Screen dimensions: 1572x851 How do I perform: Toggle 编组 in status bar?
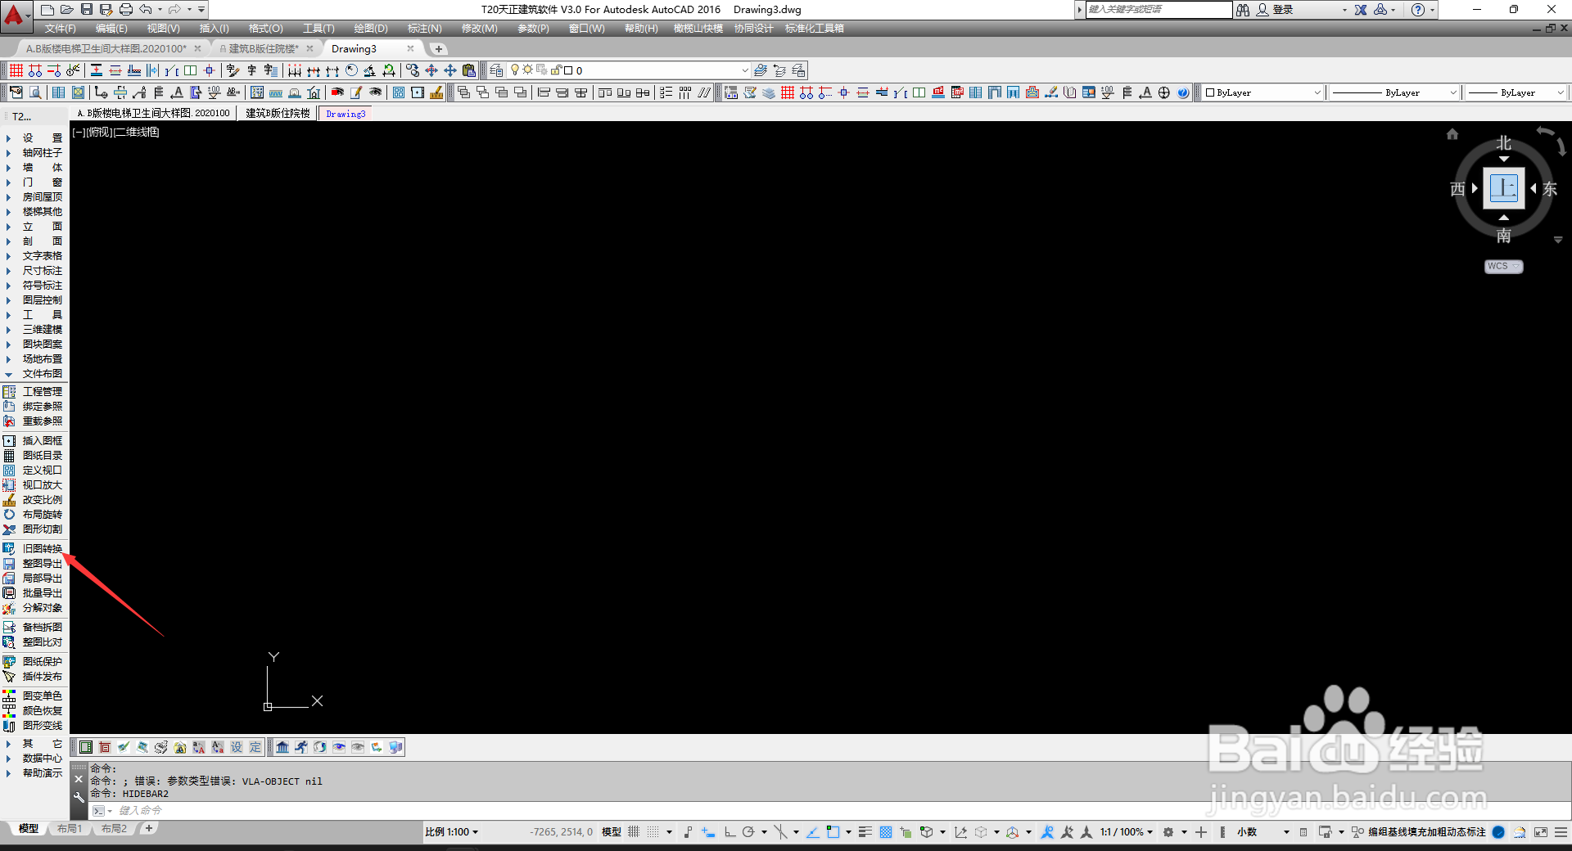tap(1378, 832)
